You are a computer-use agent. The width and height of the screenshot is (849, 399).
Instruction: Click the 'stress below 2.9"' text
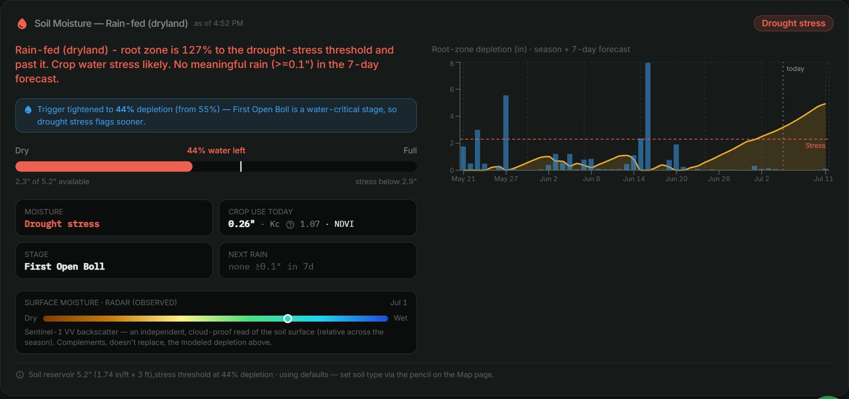click(x=386, y=182)
